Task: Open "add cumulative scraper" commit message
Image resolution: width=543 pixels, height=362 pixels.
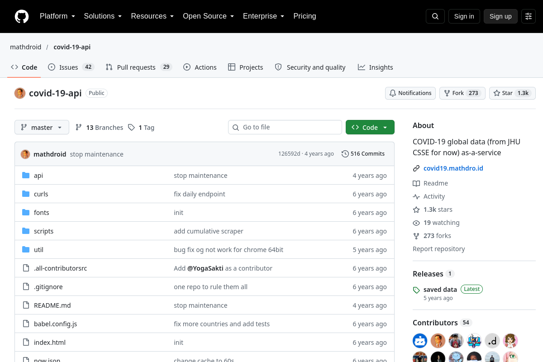Action: 209,231
